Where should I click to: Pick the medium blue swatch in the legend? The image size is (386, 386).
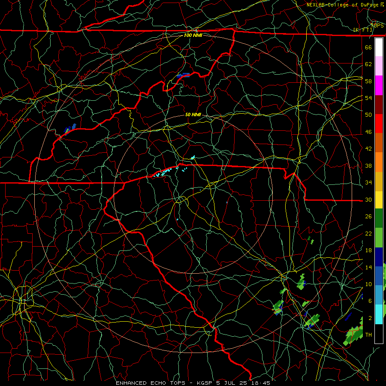(379, 276)
